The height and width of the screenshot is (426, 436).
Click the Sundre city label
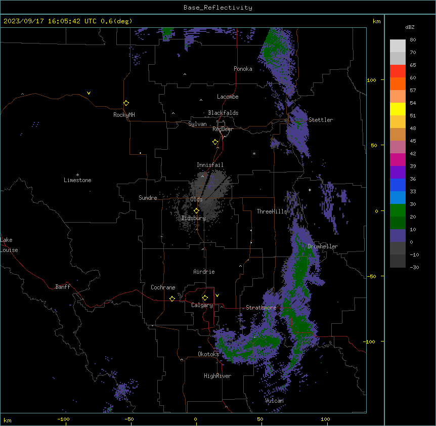click(x=148, y=198)
